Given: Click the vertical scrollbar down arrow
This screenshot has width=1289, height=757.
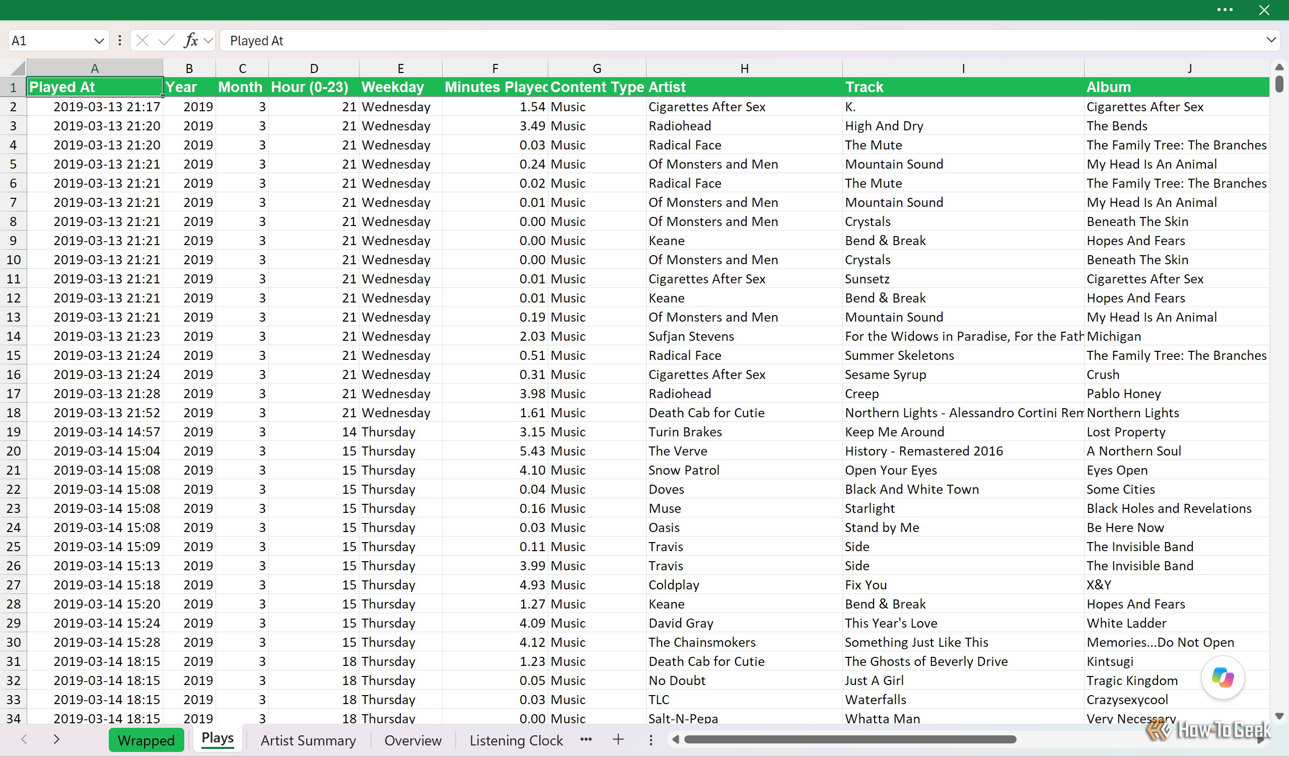Looking at the screenshot, I should (x=1279, y=716).
